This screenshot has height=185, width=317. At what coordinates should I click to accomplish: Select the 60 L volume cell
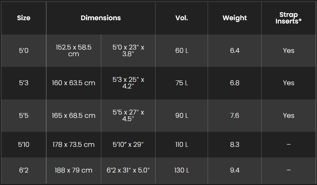pos(182,51)
